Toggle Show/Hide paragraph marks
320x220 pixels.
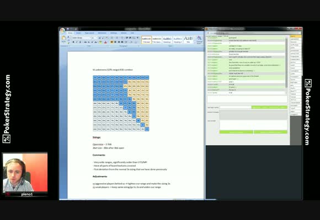[137, 38]
